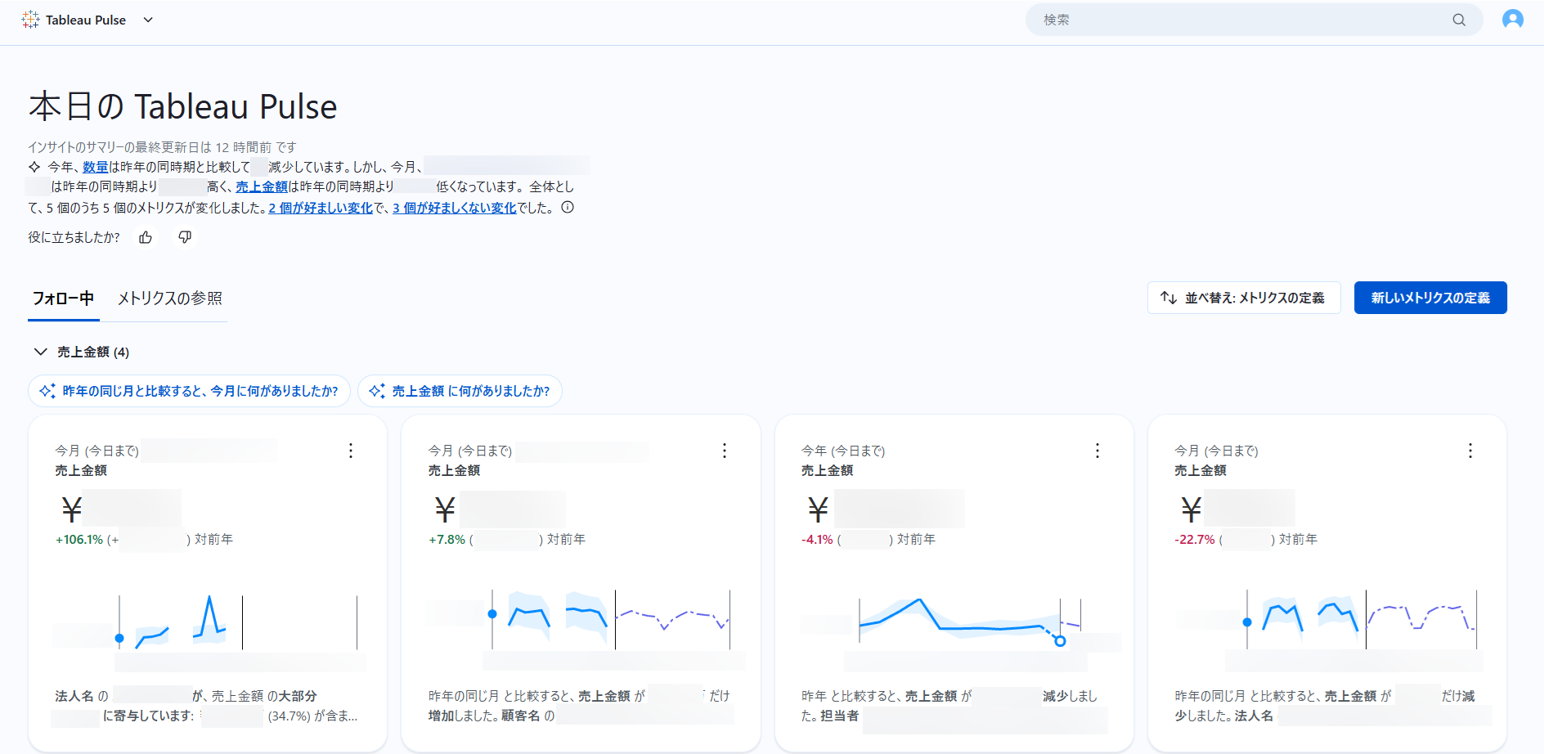This screenshot has width=1544, height=754.
Task: Switch to the メトリクスの参照 tab
Action: pos(168,298)
